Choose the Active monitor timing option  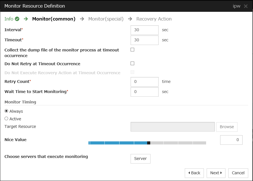coord(6,119)
